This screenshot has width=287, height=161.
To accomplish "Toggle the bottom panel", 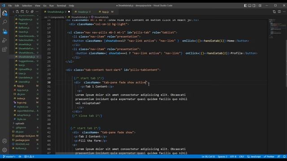I will (250, 5).
